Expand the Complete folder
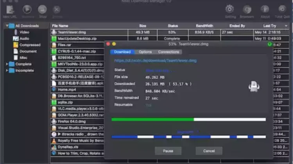Screen dimensions: 293x164 (7, 64)
